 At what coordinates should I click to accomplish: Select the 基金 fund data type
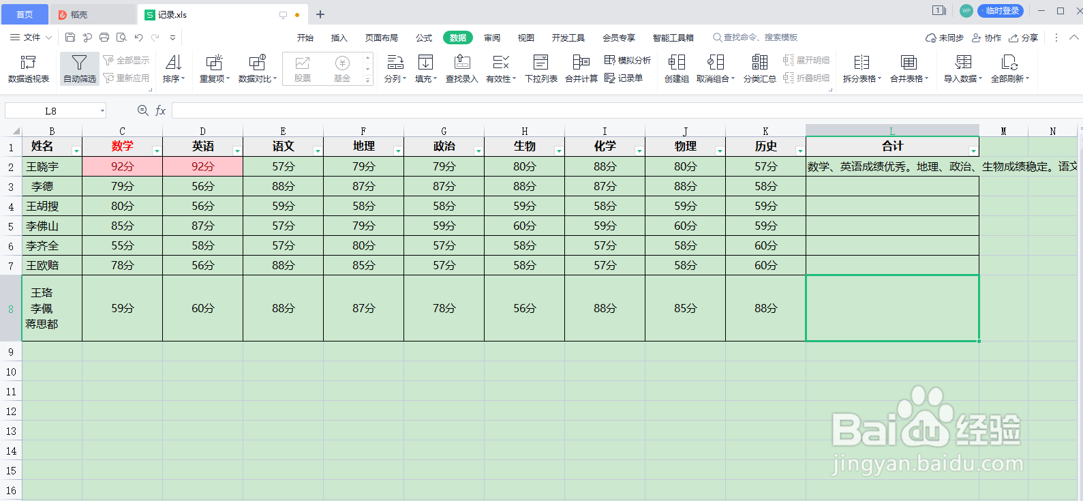tap(342, 69)
